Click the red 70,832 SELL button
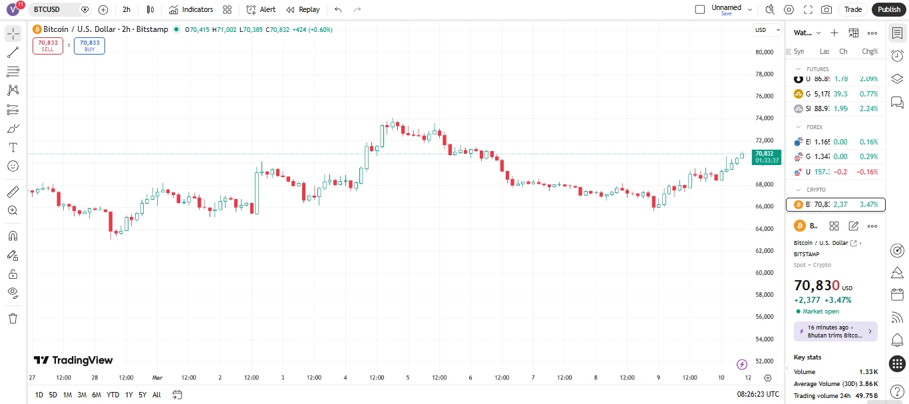Image resolution: width=909 pixels, height=404 pixels. (x=48, y=45)
